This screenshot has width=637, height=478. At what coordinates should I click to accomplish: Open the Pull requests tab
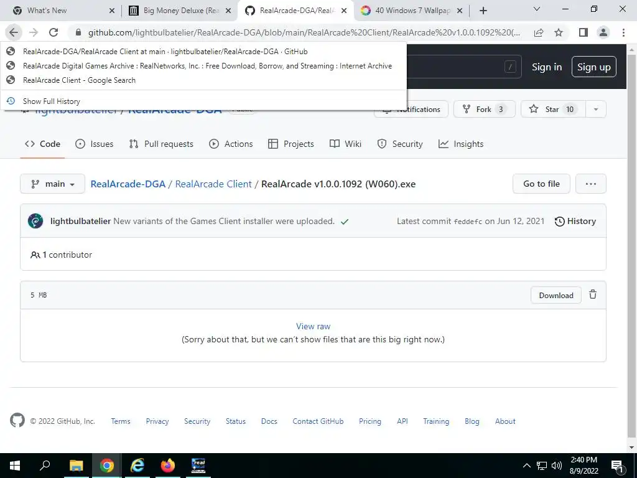pyautogui.click(x=161, y=144)
